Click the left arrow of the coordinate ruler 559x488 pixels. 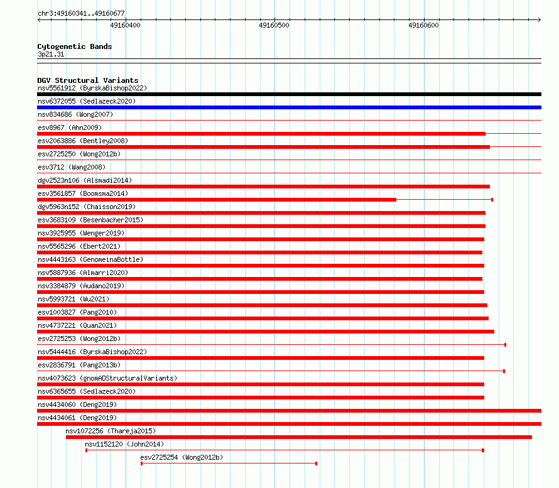click(x=39, y=20)
